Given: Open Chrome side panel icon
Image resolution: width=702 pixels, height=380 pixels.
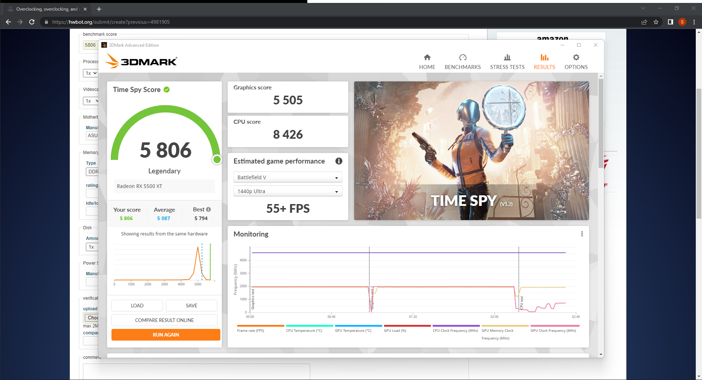Looking at the screenshot, I should [670, 22].
